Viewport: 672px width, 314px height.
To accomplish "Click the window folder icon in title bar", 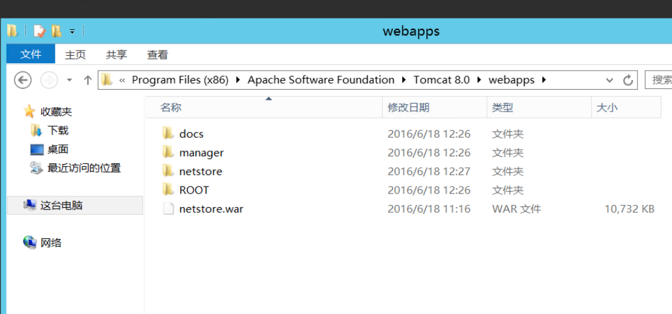I will click(13, 31).
